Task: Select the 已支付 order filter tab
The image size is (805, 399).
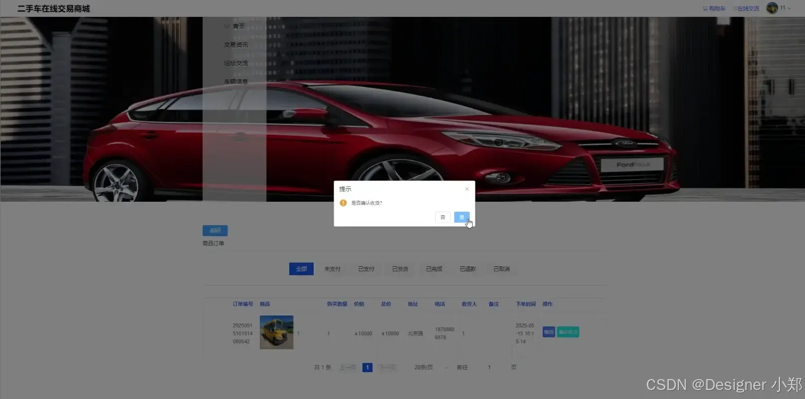Action: 366,269
